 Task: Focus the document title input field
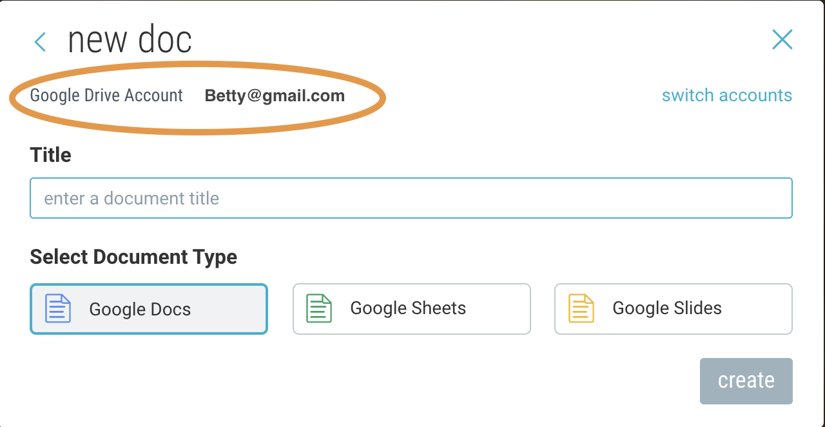(x=411, y=198)
